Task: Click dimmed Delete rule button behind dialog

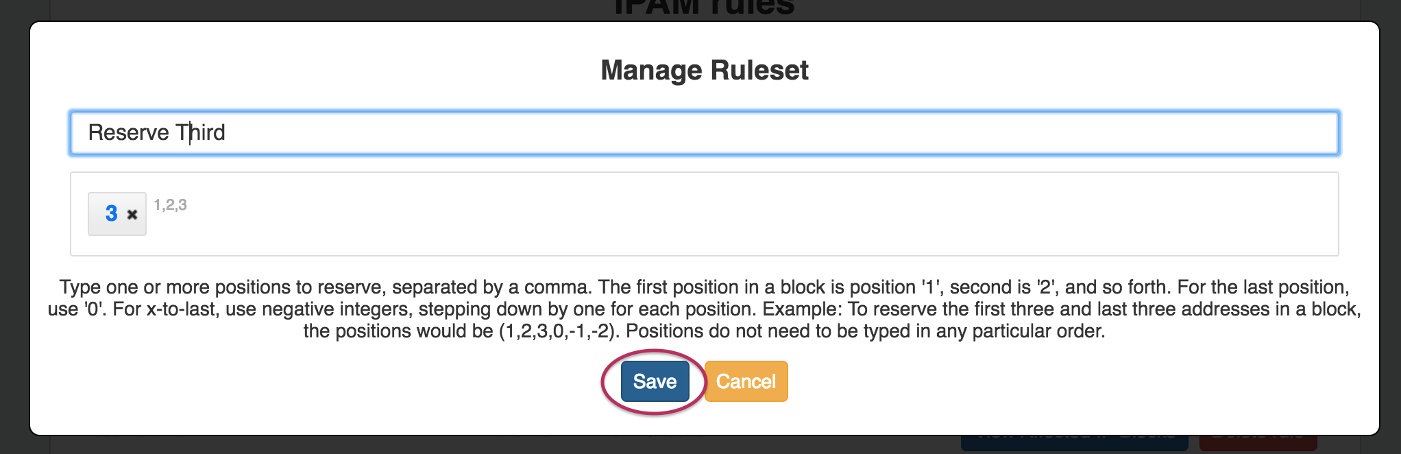Action: pyautogui.click(x=1258, y=442)
